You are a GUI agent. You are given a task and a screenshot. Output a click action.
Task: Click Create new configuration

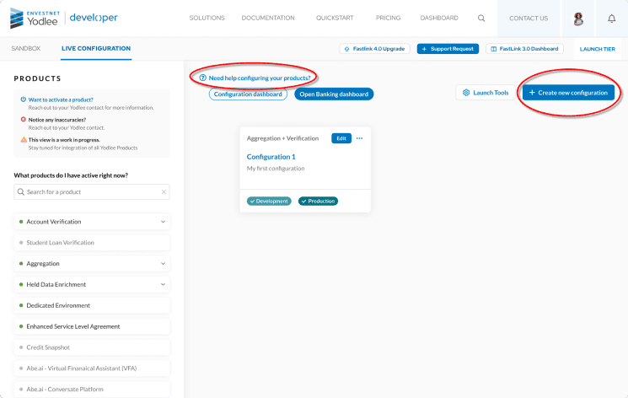(568, 93)
